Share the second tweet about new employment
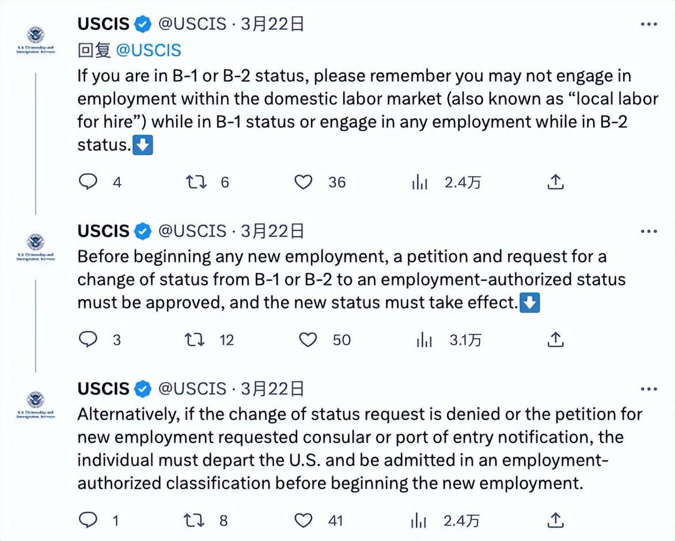This screenshot has height=541, width=675. click(x=555, y=340)
